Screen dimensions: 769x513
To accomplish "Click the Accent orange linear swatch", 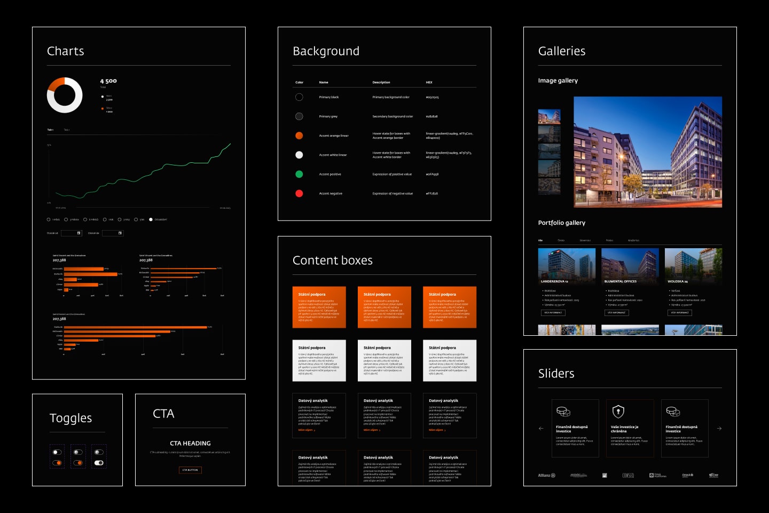I will tap(299, 136).
